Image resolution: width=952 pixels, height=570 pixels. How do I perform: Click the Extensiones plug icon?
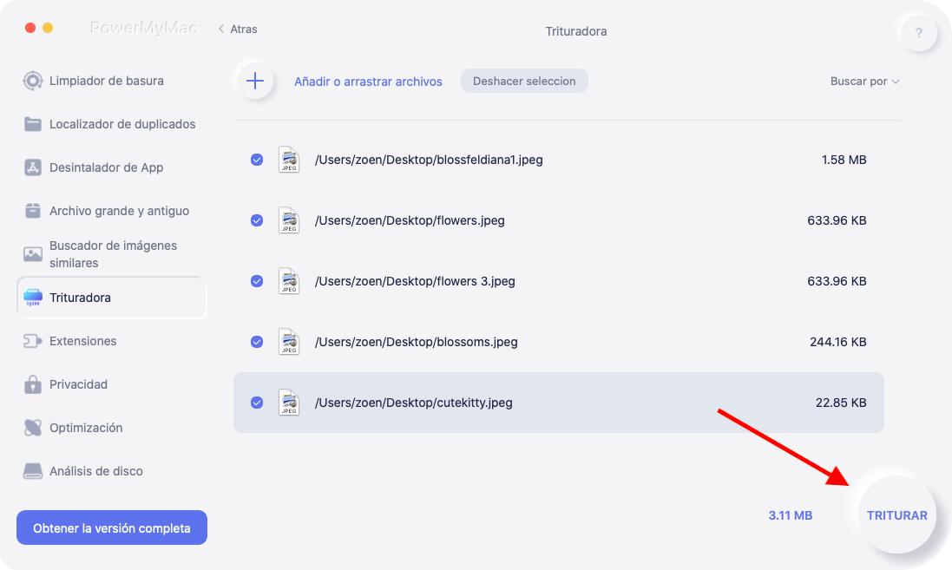tap(33, 341)
